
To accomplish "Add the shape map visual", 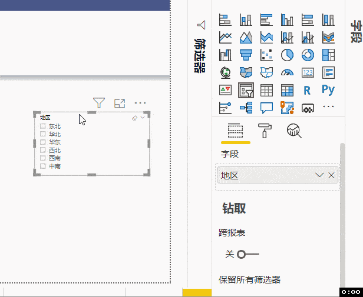I will click(x=266, y=72).
